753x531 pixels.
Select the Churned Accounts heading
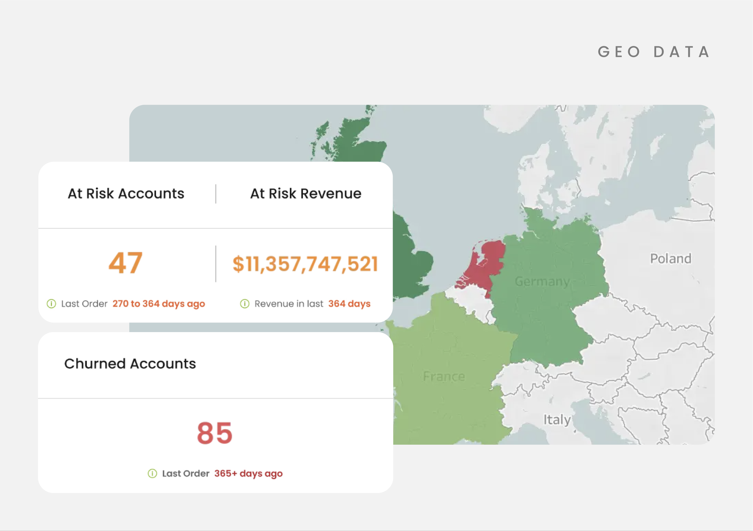coord(130,364)
